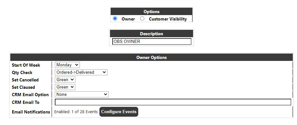Click the Description header bar
This screenshot has height=125, width=297.
coord(151,34)
